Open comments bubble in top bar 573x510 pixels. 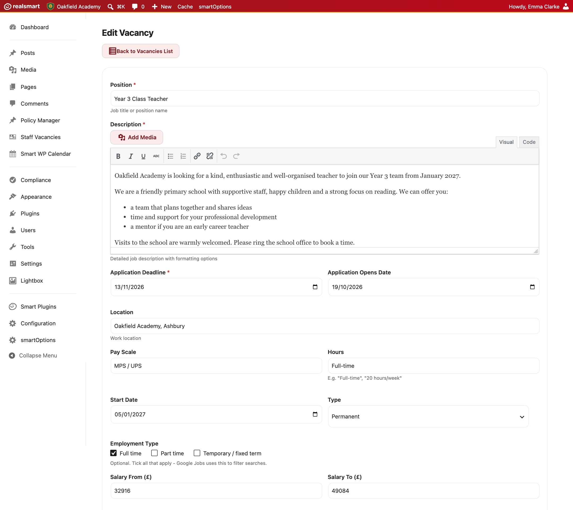134,6
